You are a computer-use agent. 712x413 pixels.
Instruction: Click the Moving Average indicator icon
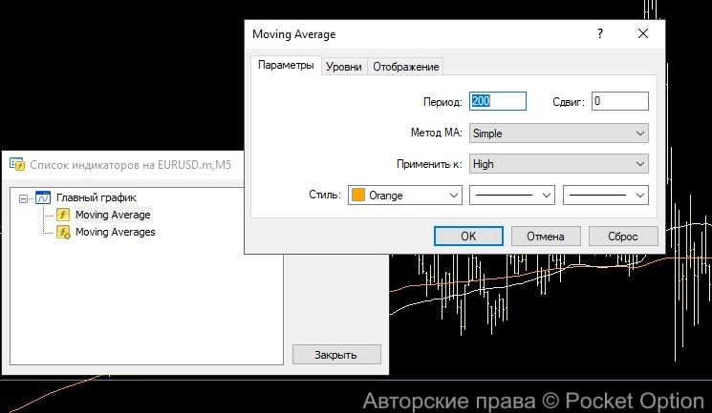point(63,215)
